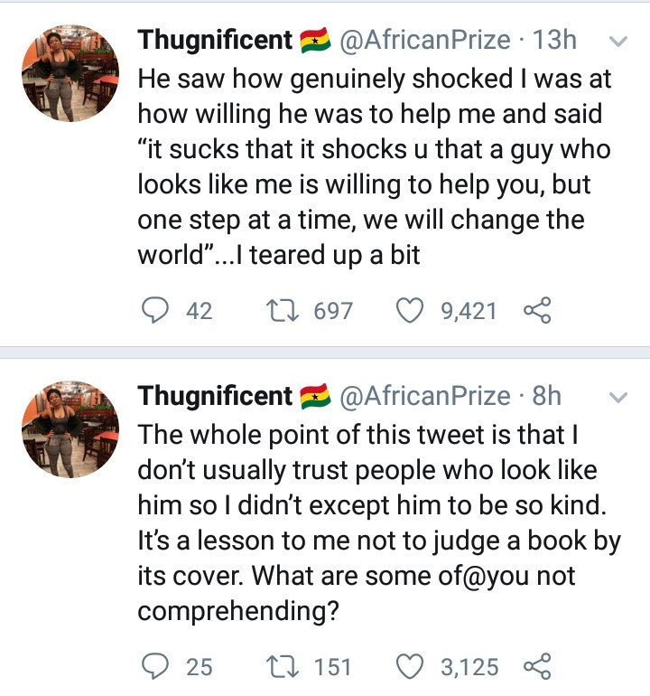This screenshot has height=696, width=650.
Task: Like the tweet with 3,125 likes
Action: 412,666
